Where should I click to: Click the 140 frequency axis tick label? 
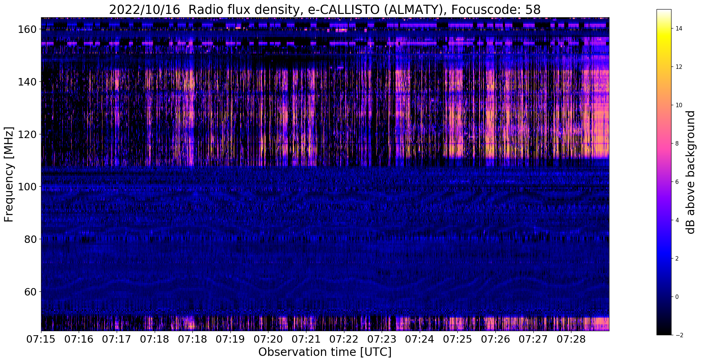click(28, 82)
